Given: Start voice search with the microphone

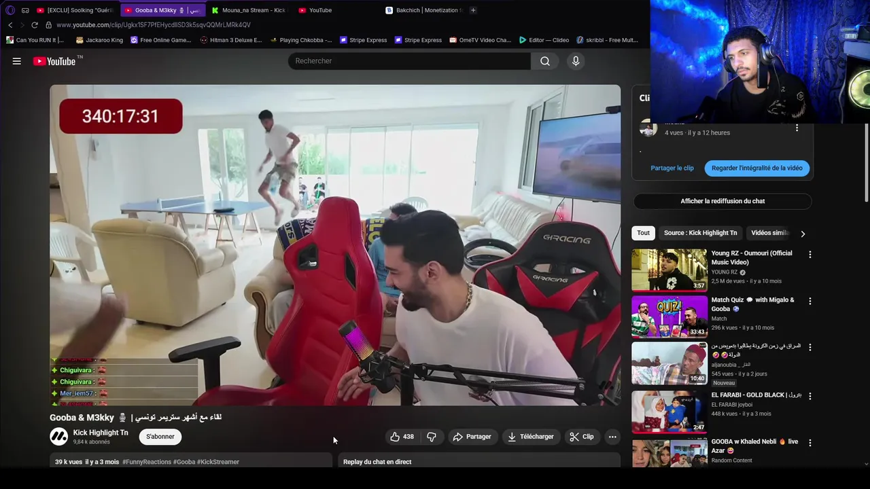Looking at the screenshot, I should click(x=576, y=61).
